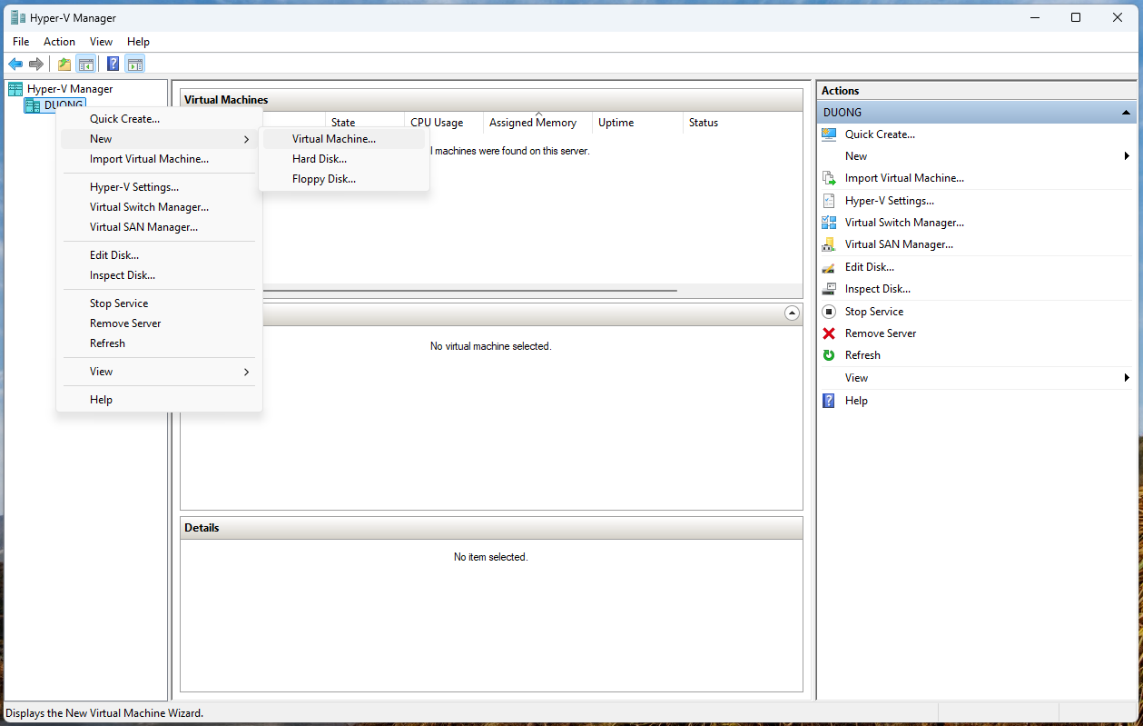The height and width of the screenshot is (726, 1143).
Task: Click Help question icon in Actions pane
Action: pos(829,401)
